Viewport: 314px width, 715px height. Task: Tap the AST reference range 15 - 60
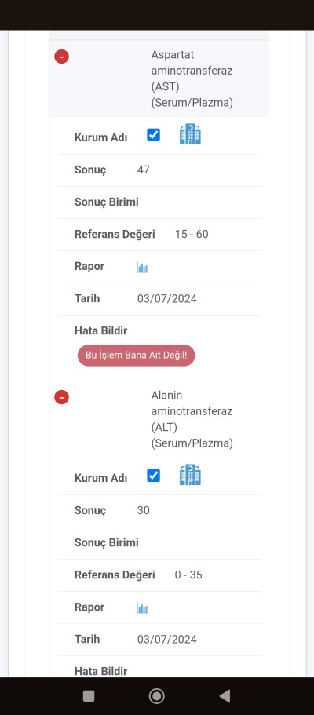(x=192, y=235)
